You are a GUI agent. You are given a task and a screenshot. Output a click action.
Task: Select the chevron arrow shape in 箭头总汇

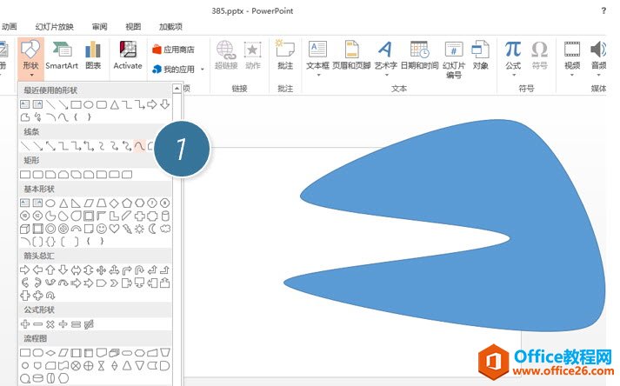pos(114,283)
